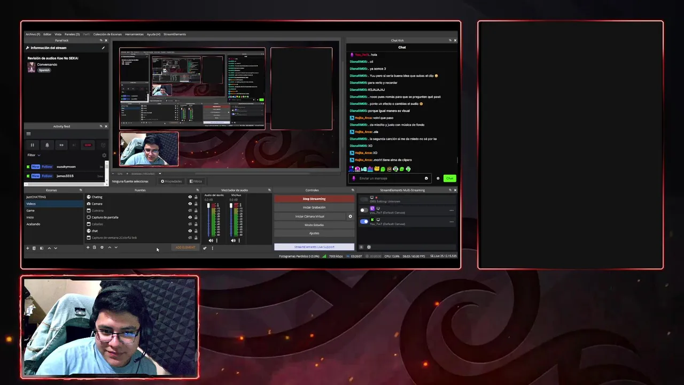
Task: Open Ajustes settings button
Action: pos(314,233)
